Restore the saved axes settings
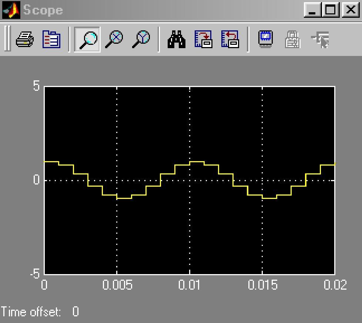The width and height of the screenshot is (362, 323). [x=230, y=39]
